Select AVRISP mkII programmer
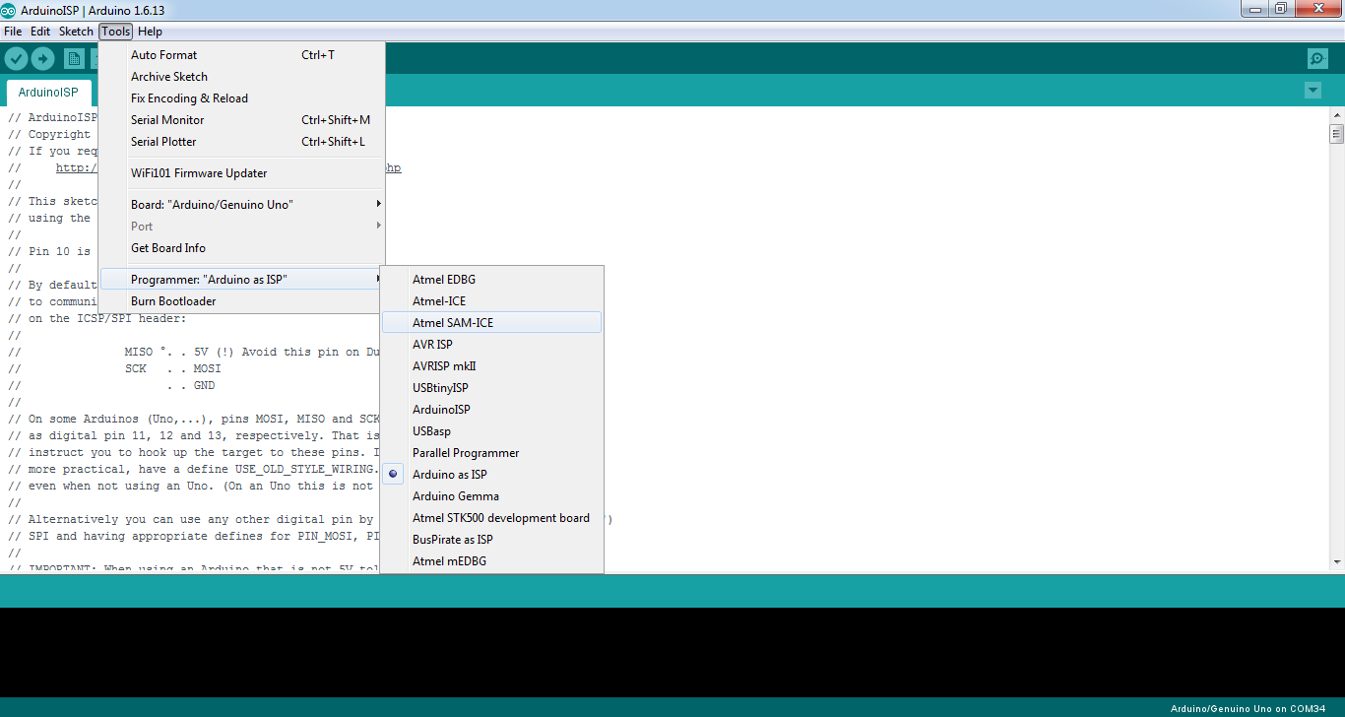The image size is (1345, 717). click(x=491, y=366)
